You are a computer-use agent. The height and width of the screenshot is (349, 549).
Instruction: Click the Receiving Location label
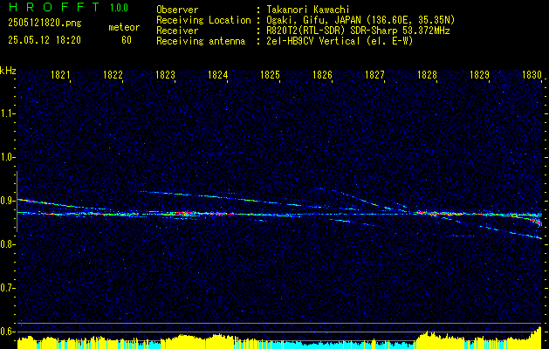pos(203,20)
